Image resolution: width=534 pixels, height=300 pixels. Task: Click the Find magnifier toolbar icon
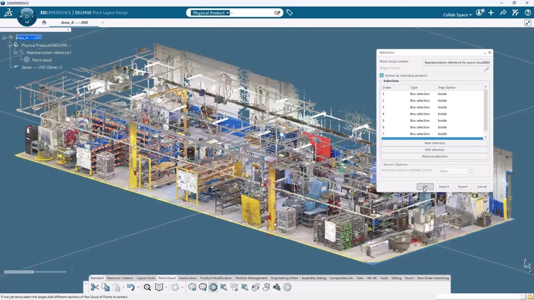147,287
